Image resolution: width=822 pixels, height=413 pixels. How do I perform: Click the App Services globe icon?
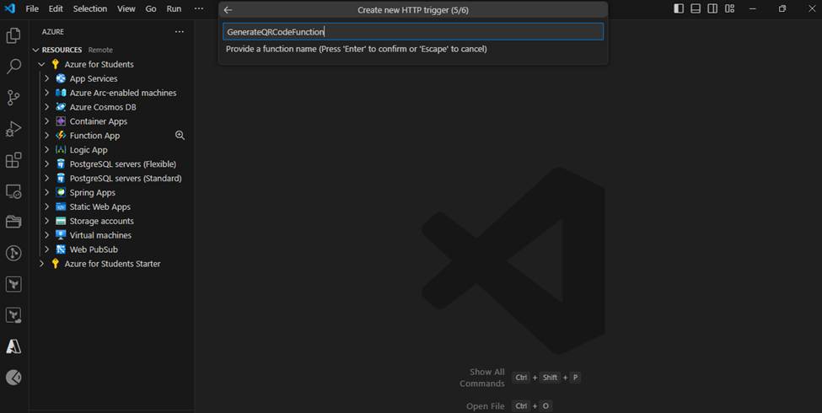point(61,78)
